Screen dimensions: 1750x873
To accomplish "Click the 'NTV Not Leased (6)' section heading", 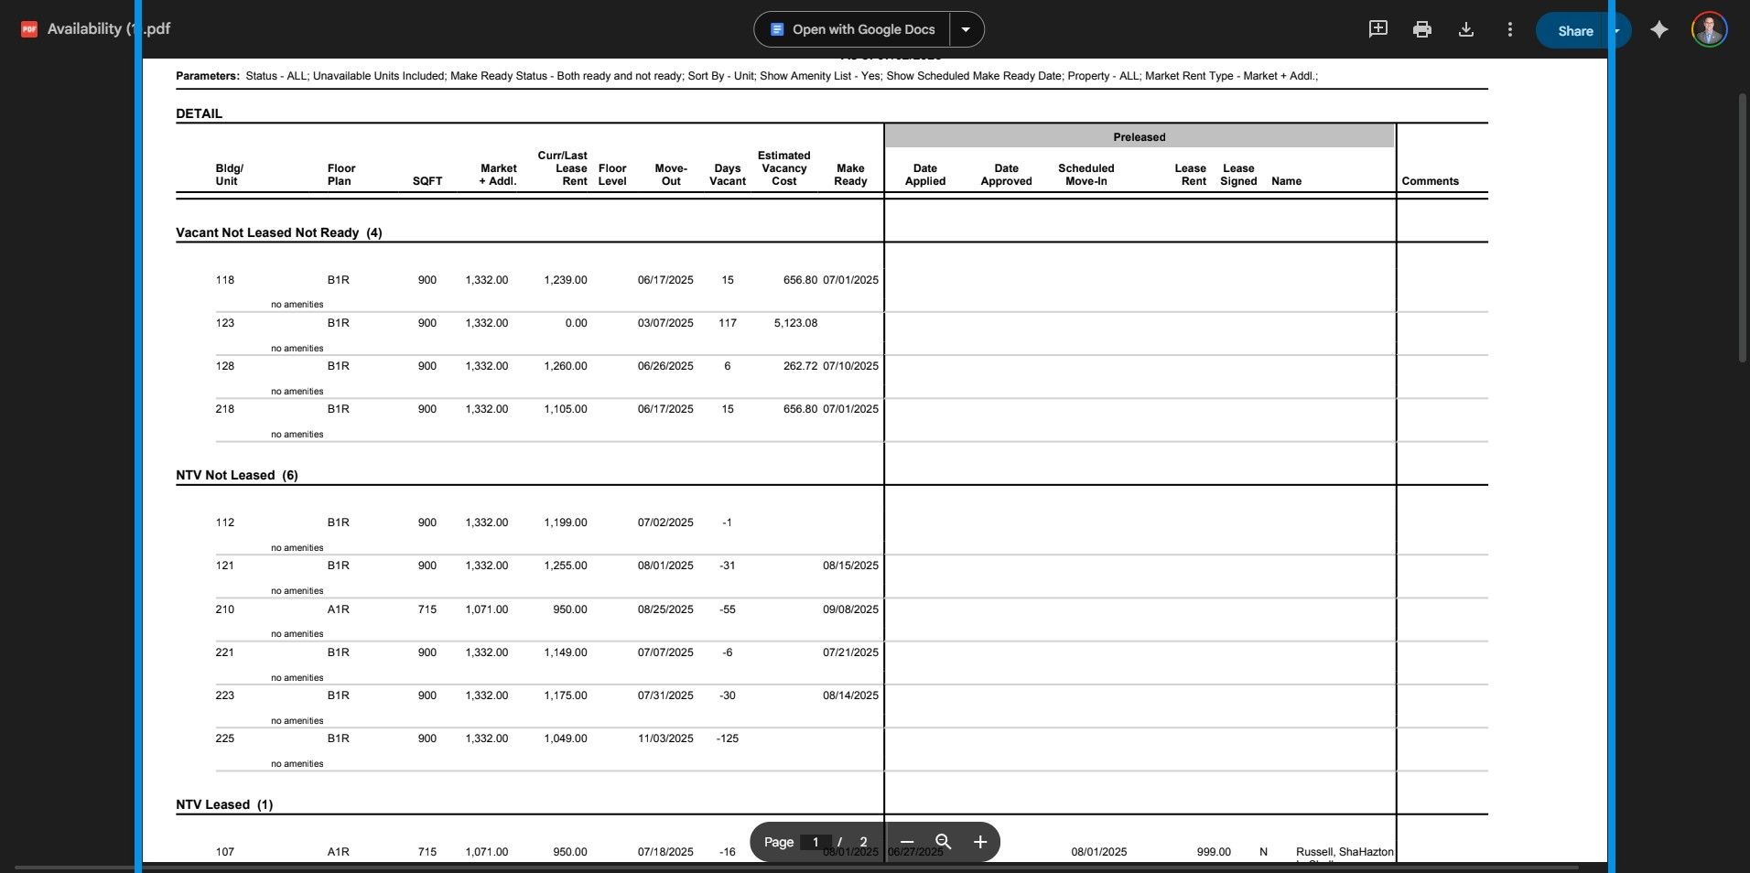I will pyautogui.click(x=237, y=475).
